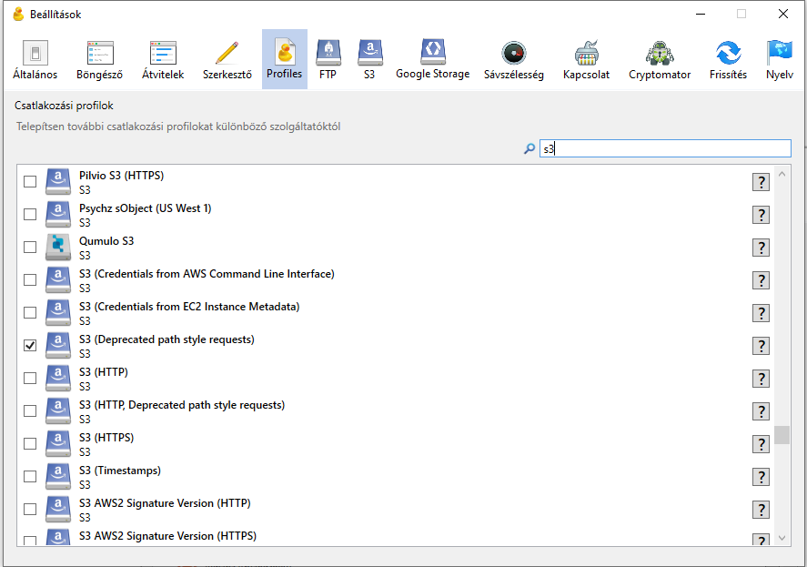The width and height of the screenshot is (807, 567).
Task: Enable the Qumulo S3 profile checkbox
Action: (30, 248)
